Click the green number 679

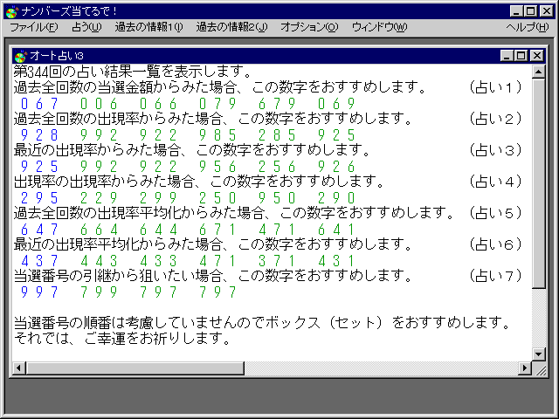pos(278,104)
